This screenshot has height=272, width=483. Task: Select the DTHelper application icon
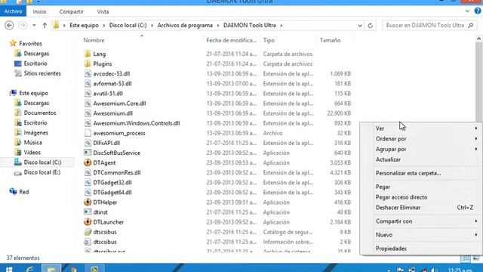click(x=88, y=202)
